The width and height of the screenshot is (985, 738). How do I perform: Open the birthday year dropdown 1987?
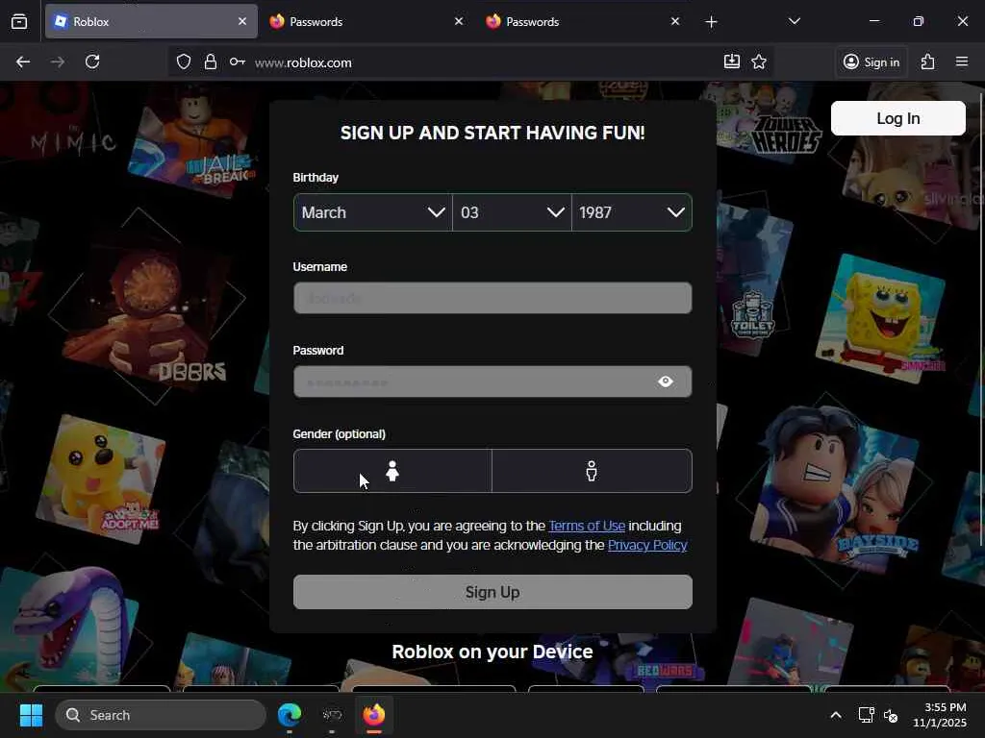tap(632, 212)
